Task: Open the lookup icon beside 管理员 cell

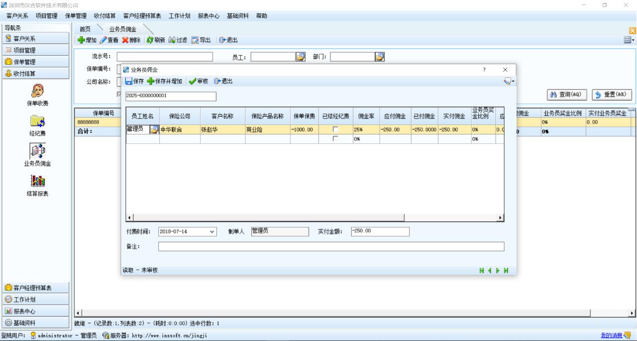Action: coord(154,129)
